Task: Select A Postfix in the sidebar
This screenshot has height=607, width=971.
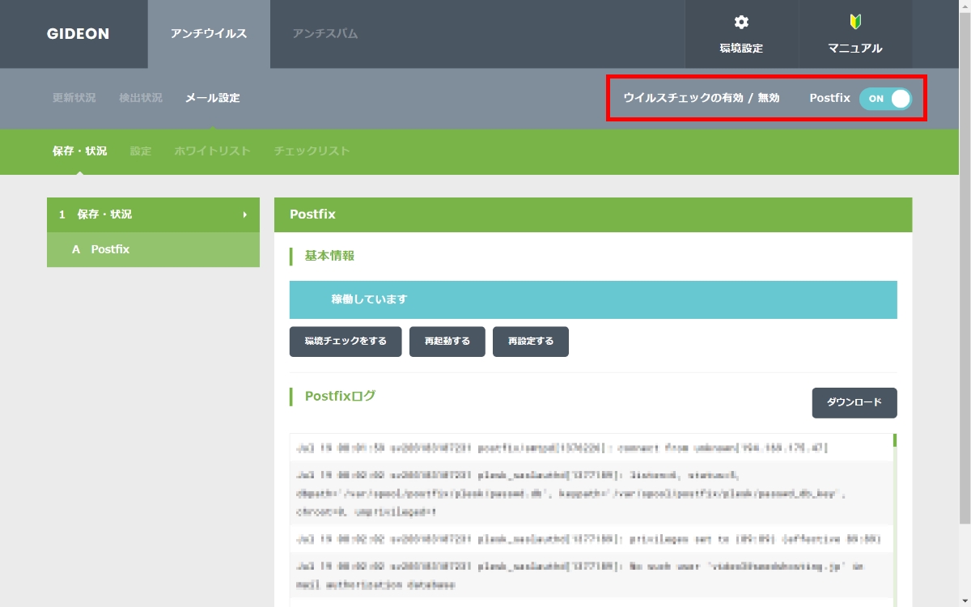Action: tap(153, 249)
